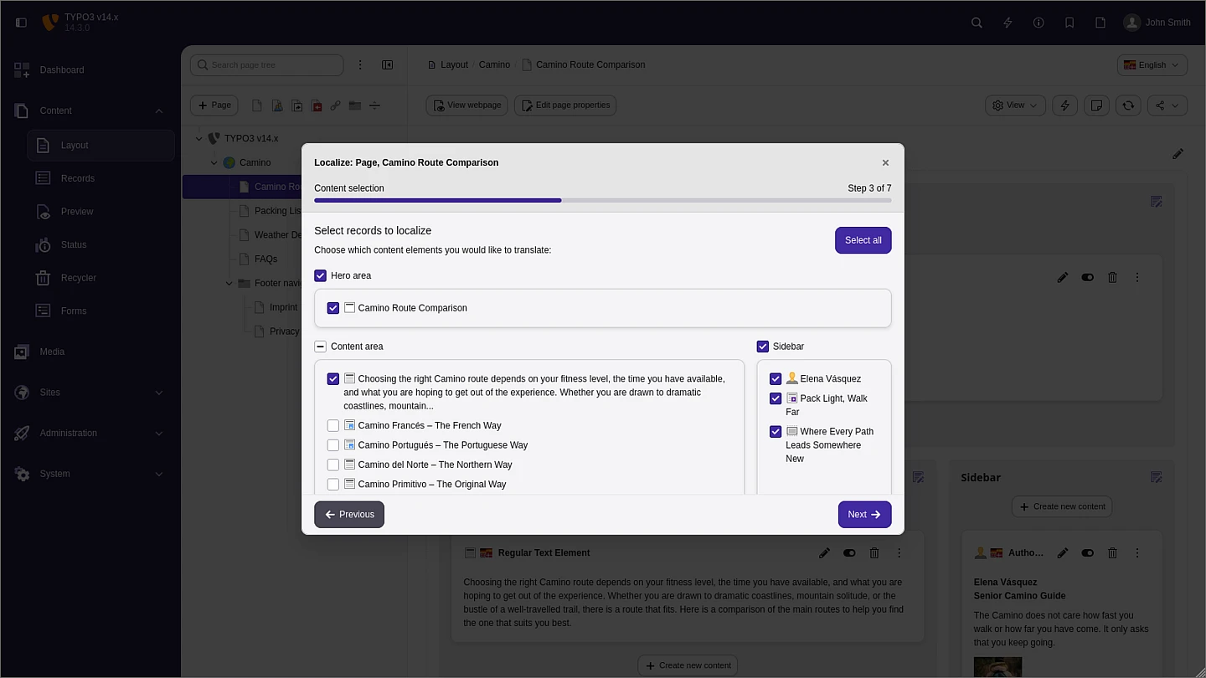This screenshot has height=678, width=1206.
Task: Click the Search page tree input field
Action: click(268, 65)
